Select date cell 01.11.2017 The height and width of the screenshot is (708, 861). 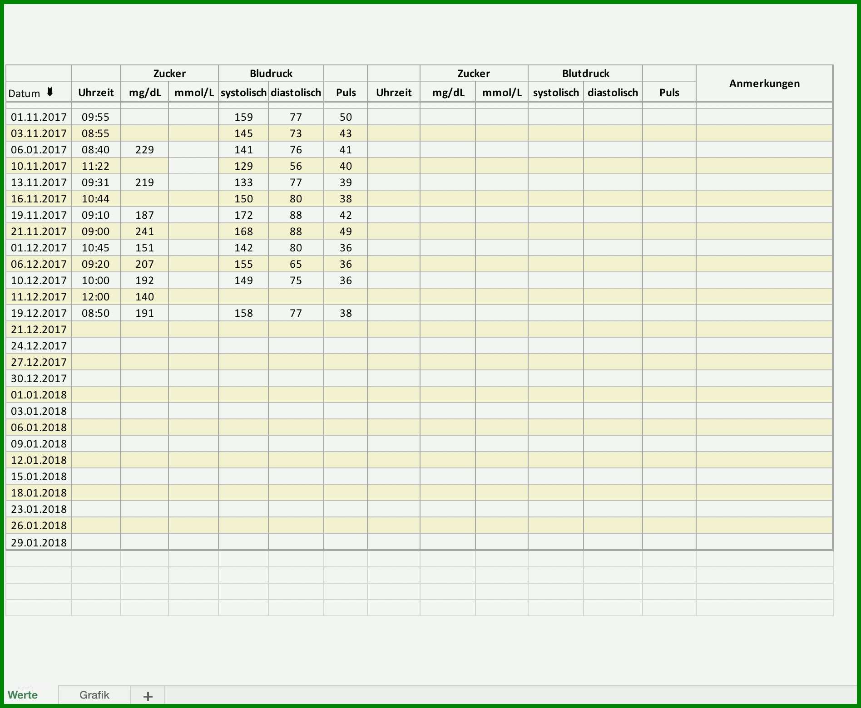tap(39, 117)
